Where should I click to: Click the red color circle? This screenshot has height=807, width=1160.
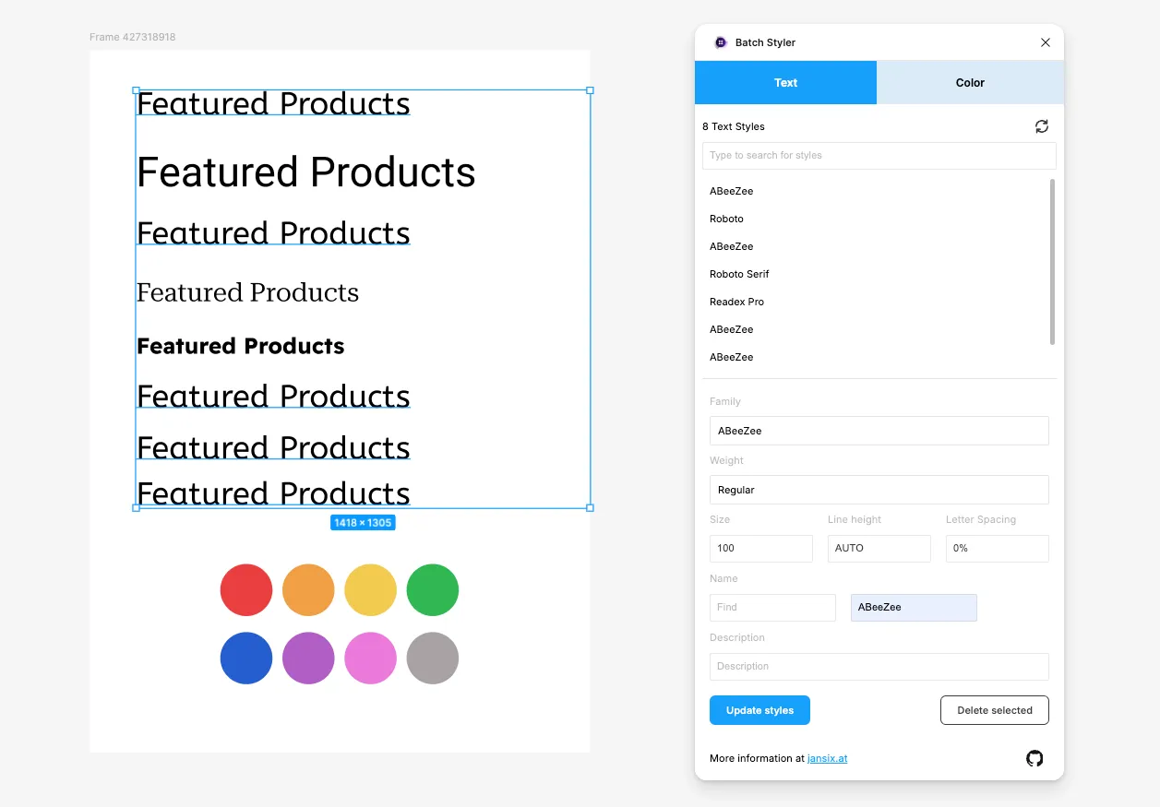tap(246, 590)
